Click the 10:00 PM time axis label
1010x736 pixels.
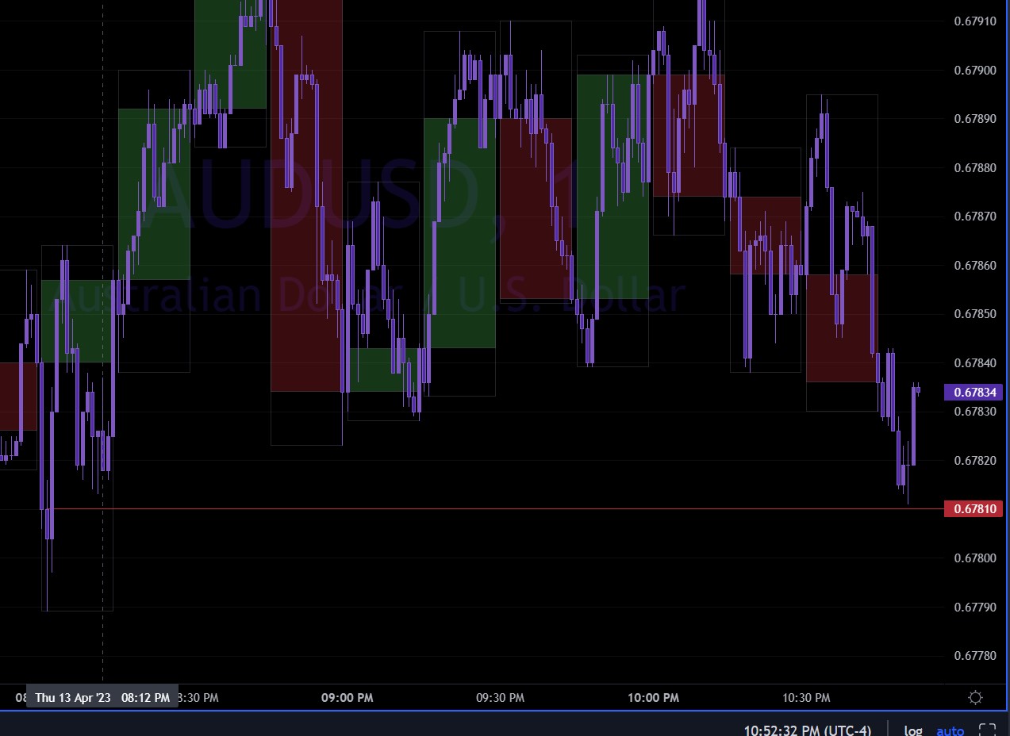[x=653, y=698]
